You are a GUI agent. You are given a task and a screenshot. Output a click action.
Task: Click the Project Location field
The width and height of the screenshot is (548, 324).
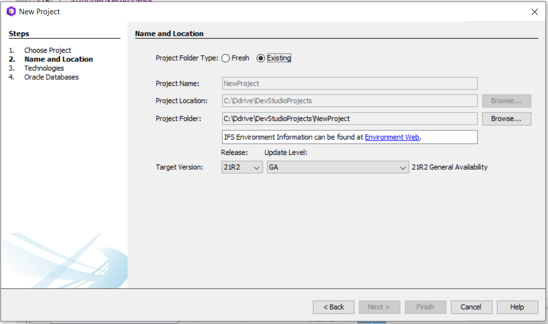[x=350, y=101]
